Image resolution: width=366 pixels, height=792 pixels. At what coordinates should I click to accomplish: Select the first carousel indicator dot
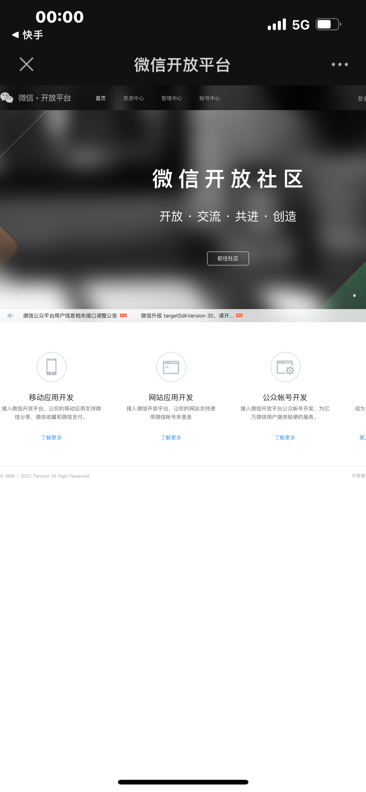[x=354, y=295]
